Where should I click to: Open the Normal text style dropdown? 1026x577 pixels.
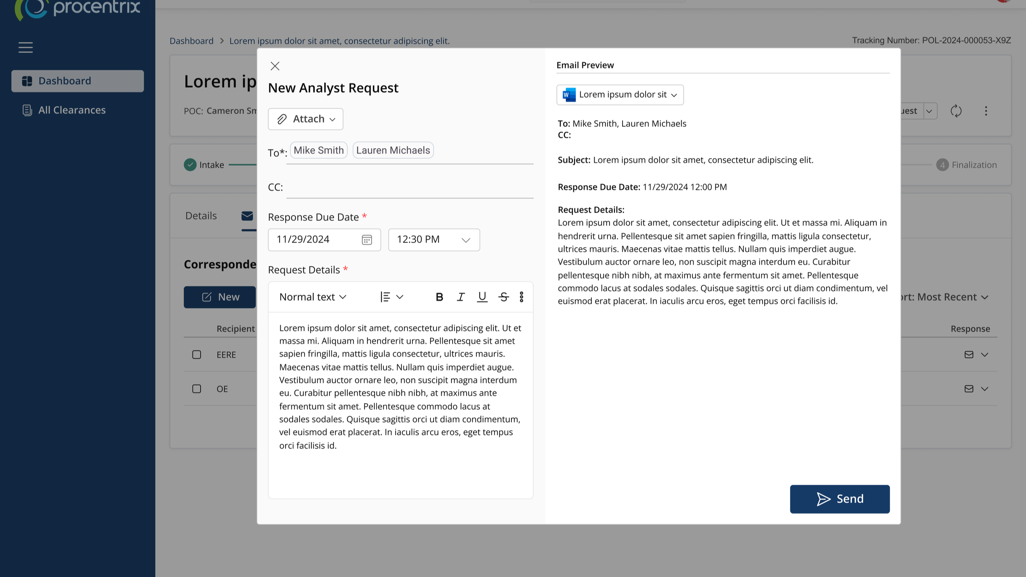point(313,297)
